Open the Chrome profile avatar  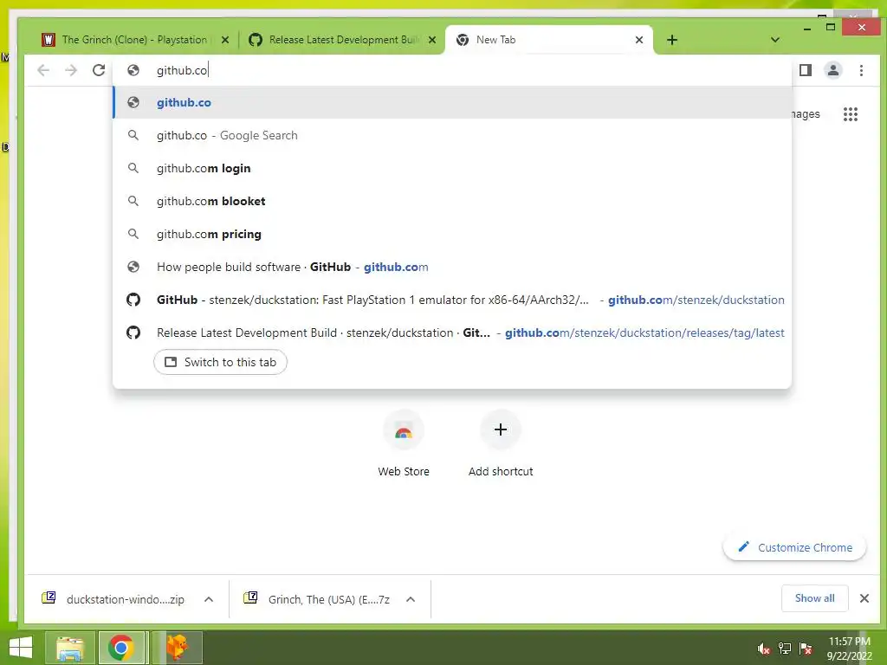[x=833, y=70]
